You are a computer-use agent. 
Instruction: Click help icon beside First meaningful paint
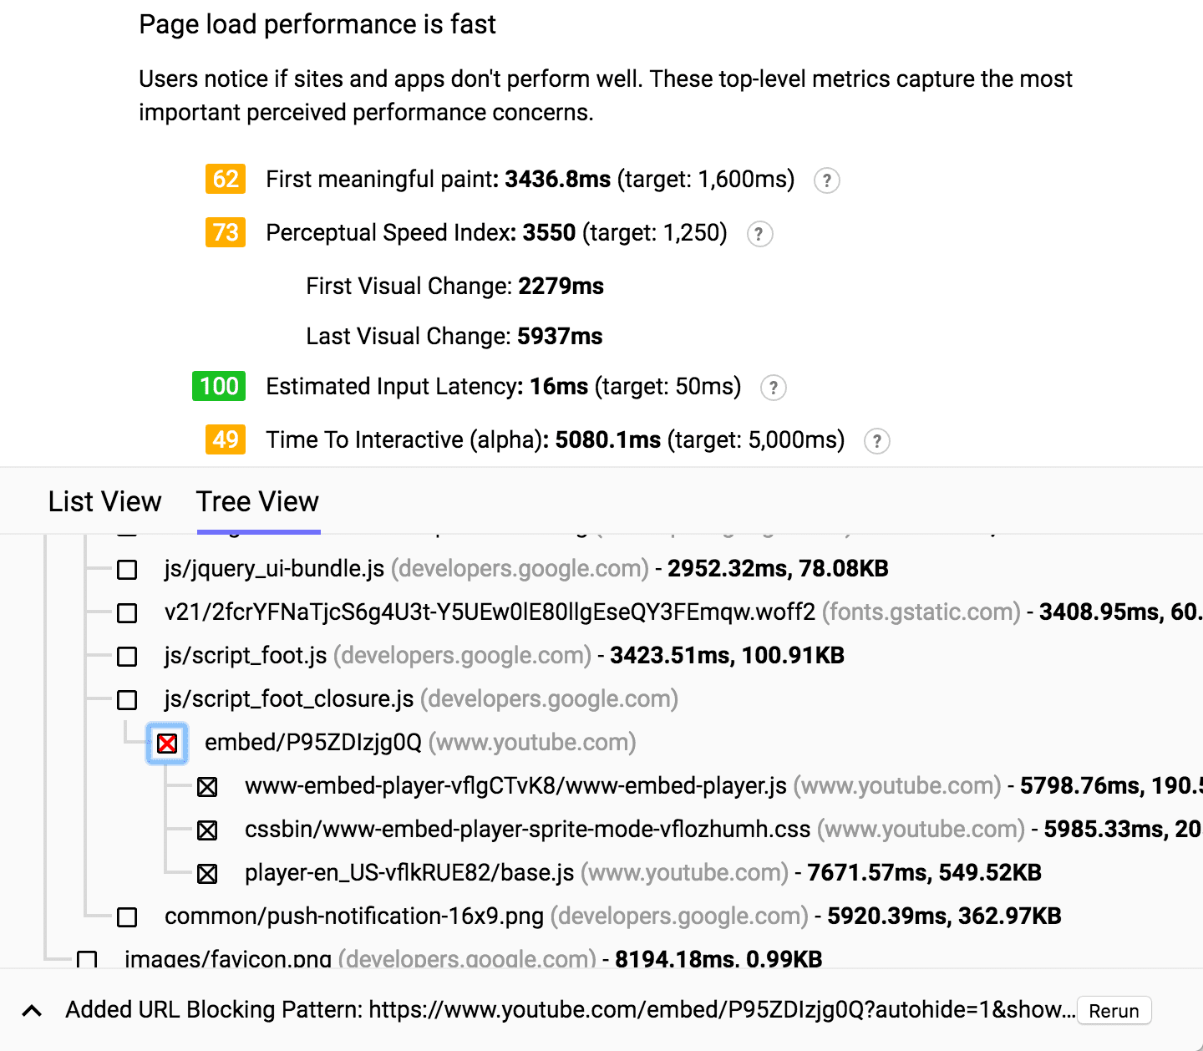tap(826, 180)
